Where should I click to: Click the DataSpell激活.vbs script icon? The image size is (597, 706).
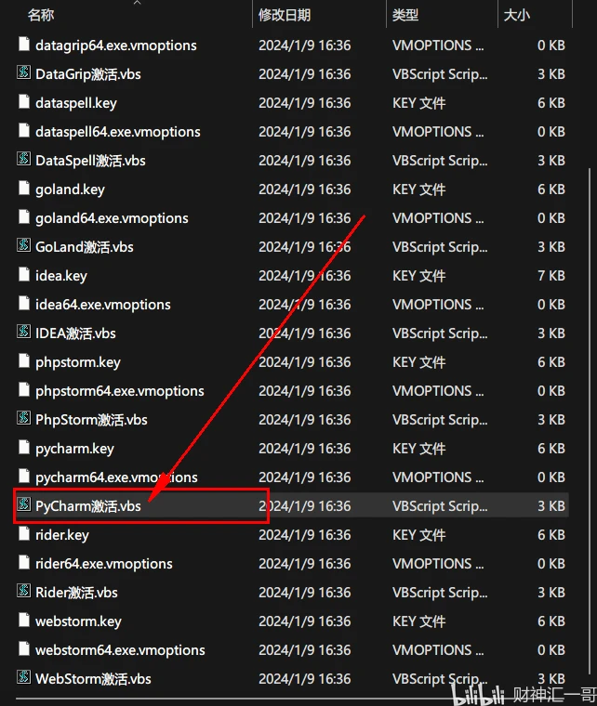coord(24,160)
